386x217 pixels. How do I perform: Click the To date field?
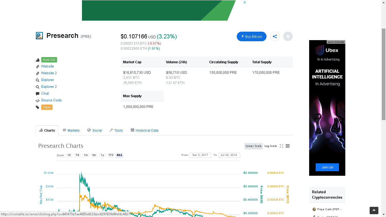tap(229, 155)
